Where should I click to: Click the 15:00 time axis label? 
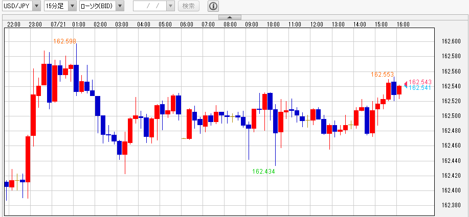coord(382,25)
